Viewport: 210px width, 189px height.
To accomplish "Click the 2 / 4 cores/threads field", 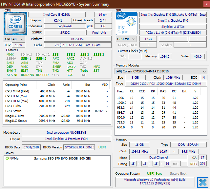I will (103, 20).
